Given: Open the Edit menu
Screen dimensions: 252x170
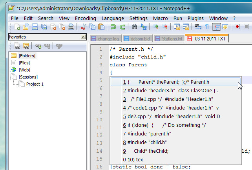Looking at the screenshot, I should pyautogui.click(x=28, y=18).
